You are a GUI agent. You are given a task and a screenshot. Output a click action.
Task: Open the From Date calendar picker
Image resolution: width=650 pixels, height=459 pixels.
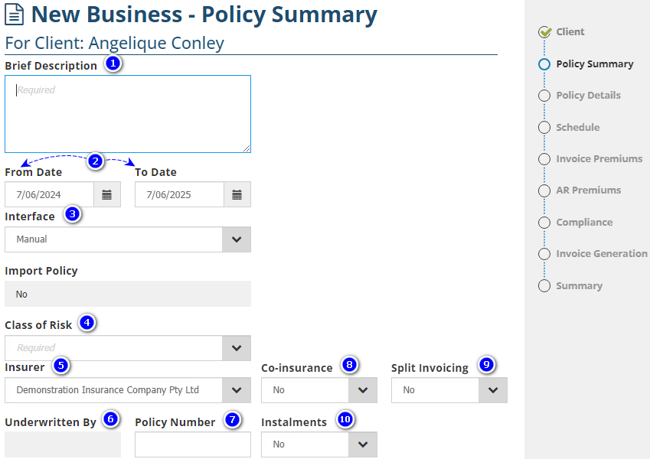pyautogui.click(x=107, y=194)
